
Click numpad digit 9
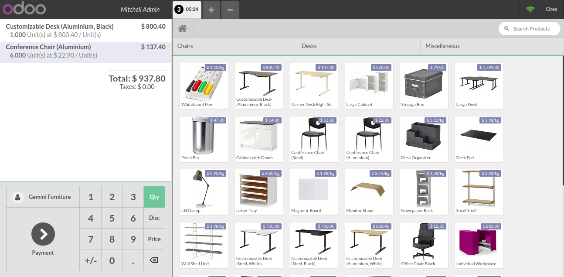click(133, 239)
